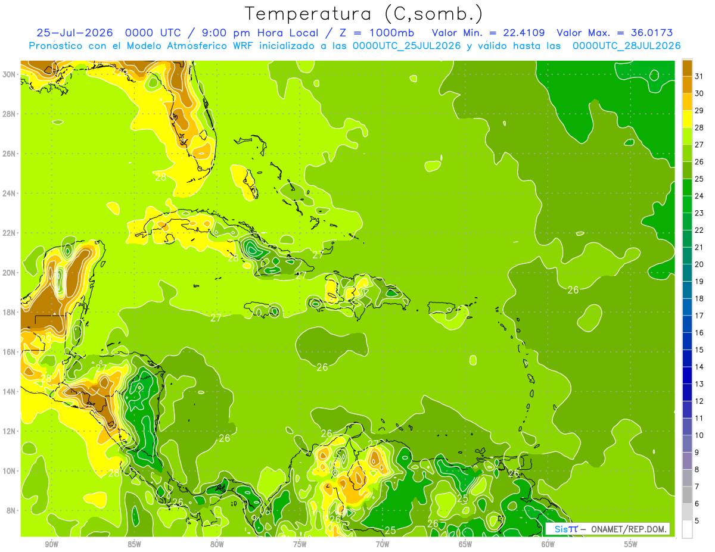
Task: Click the legend value 20
Action: [700, 264]
